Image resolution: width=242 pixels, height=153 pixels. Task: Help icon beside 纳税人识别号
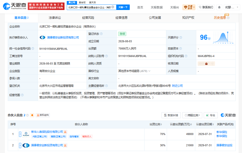pyautogui.click(x=106, y=56)
